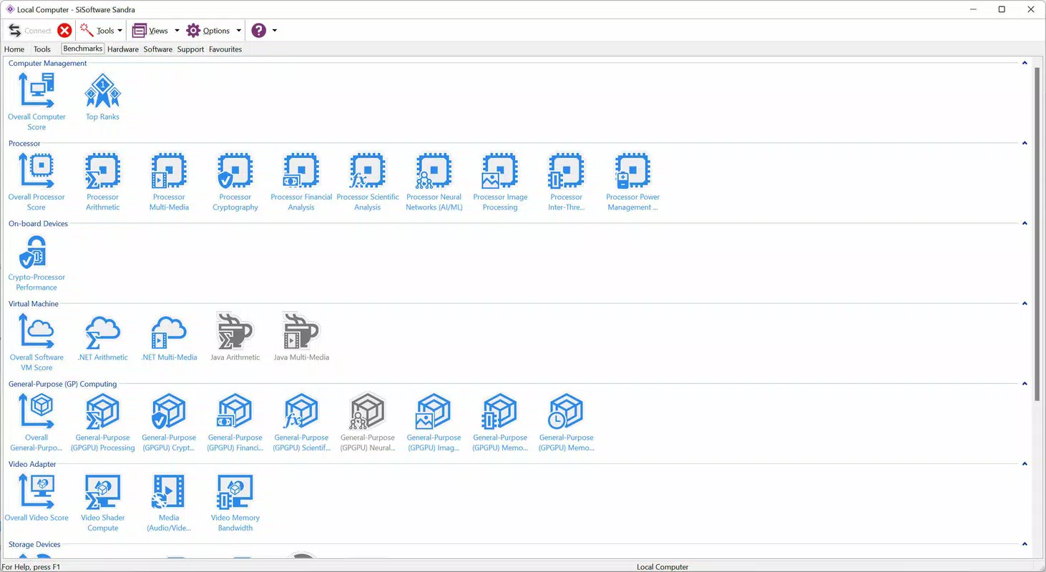Open Processor Image Processing benchmark
Screen dimensions: 1046x572
500,182
